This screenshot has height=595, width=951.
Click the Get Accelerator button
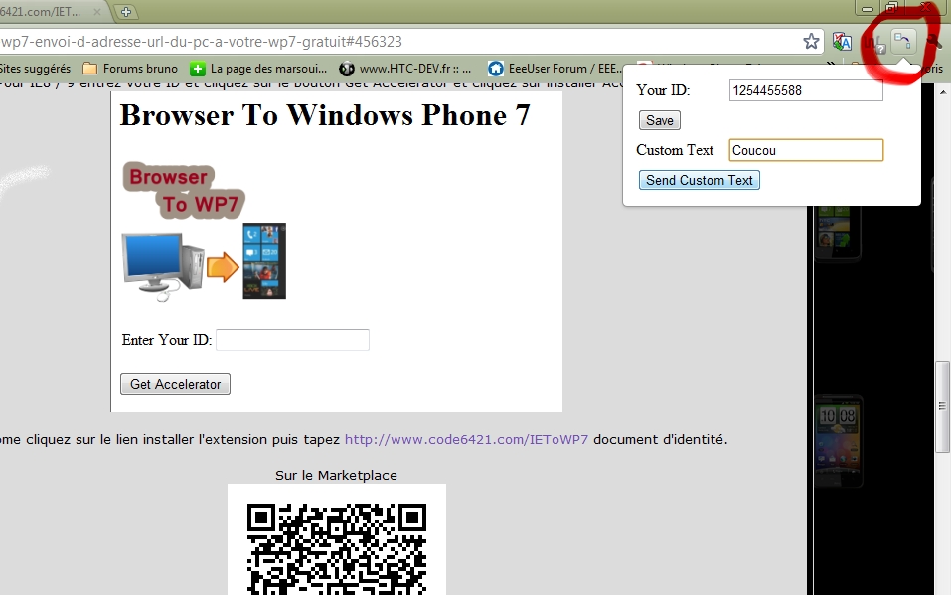click(175, 384)
